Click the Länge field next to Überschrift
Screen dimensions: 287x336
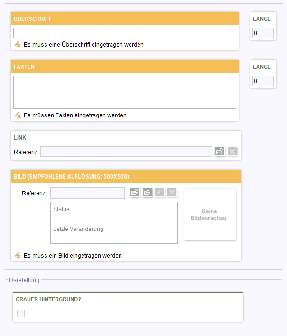(x=263, y=33)
